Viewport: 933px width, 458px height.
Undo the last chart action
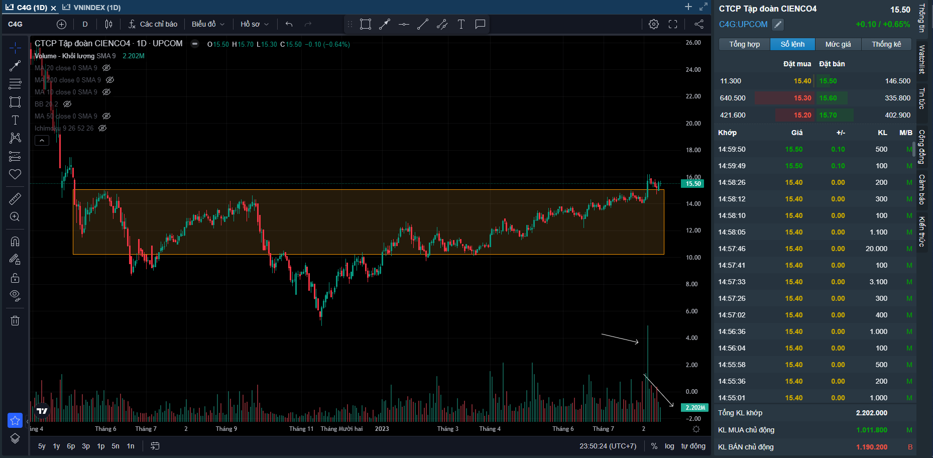(x=289, y=24)
